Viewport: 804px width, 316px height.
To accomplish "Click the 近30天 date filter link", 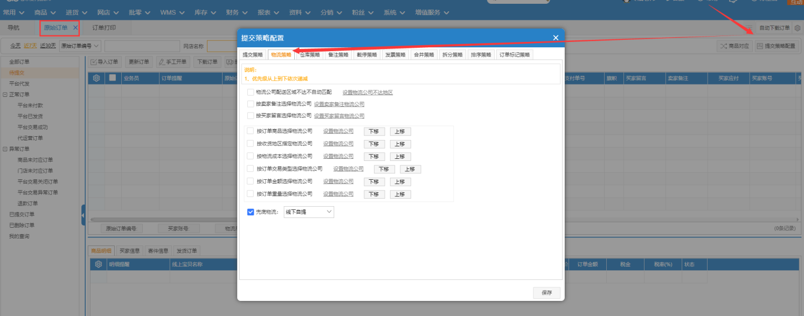I will tap(48, 46).
